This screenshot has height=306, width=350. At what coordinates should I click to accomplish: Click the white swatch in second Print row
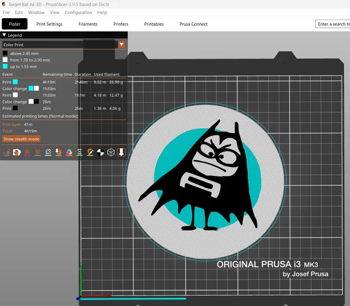(x=15, y=95)
